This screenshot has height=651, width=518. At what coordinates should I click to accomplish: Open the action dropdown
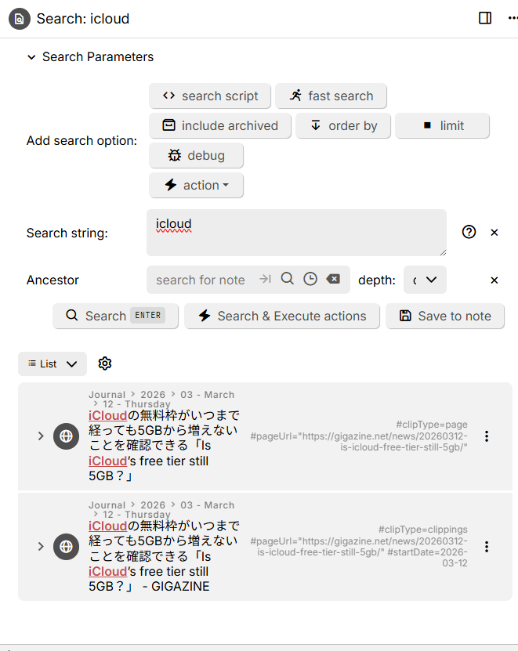(196, 186)
